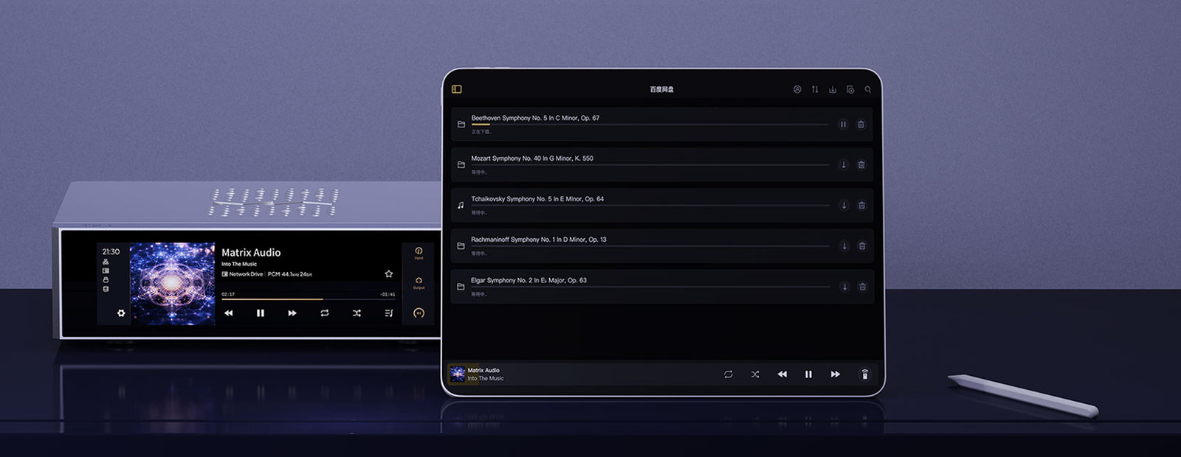Delete the Mozart Symphony No. 40 item
This screenshot has height=457, width=1181.
tap(861, 165)
